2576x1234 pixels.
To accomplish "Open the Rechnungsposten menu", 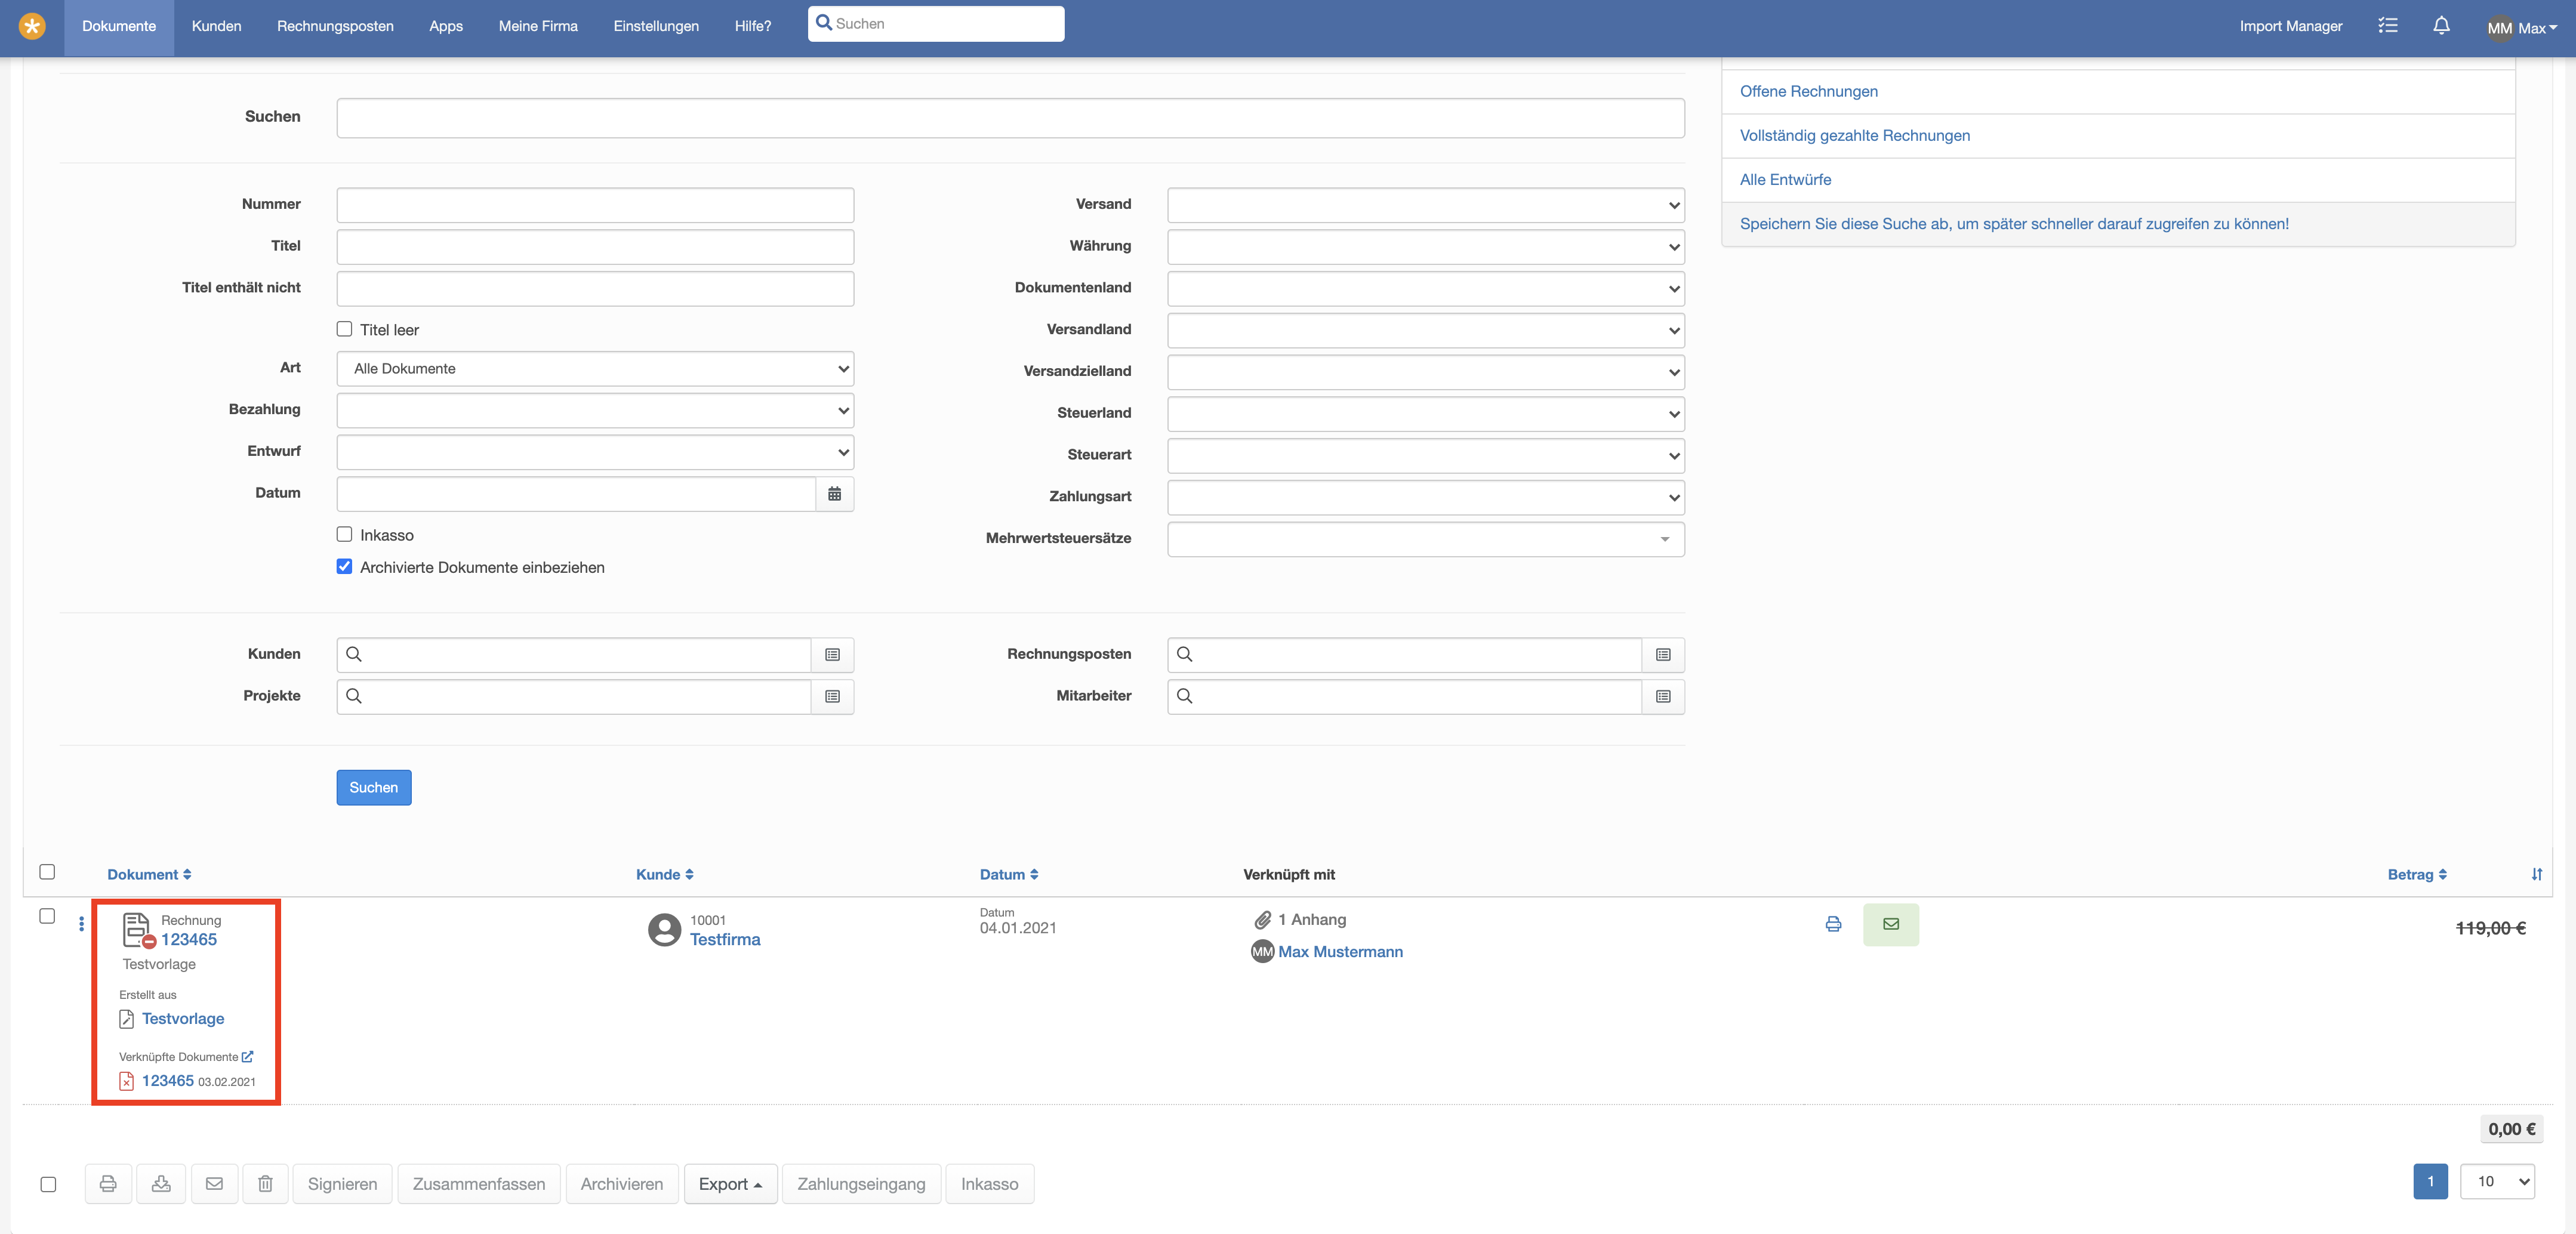I will pos(335,27).
